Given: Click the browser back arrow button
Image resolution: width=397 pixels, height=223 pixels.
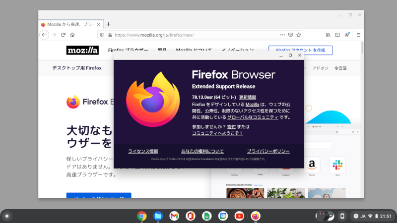Looking at the screenshot, I should coord(44,35).
